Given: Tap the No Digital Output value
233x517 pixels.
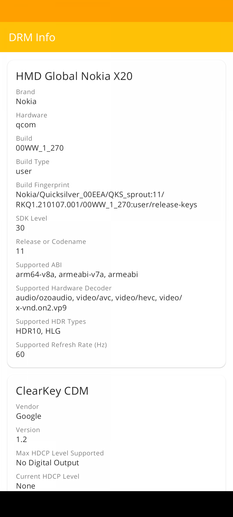Looking at the screenshot, I should pos(47,462).
